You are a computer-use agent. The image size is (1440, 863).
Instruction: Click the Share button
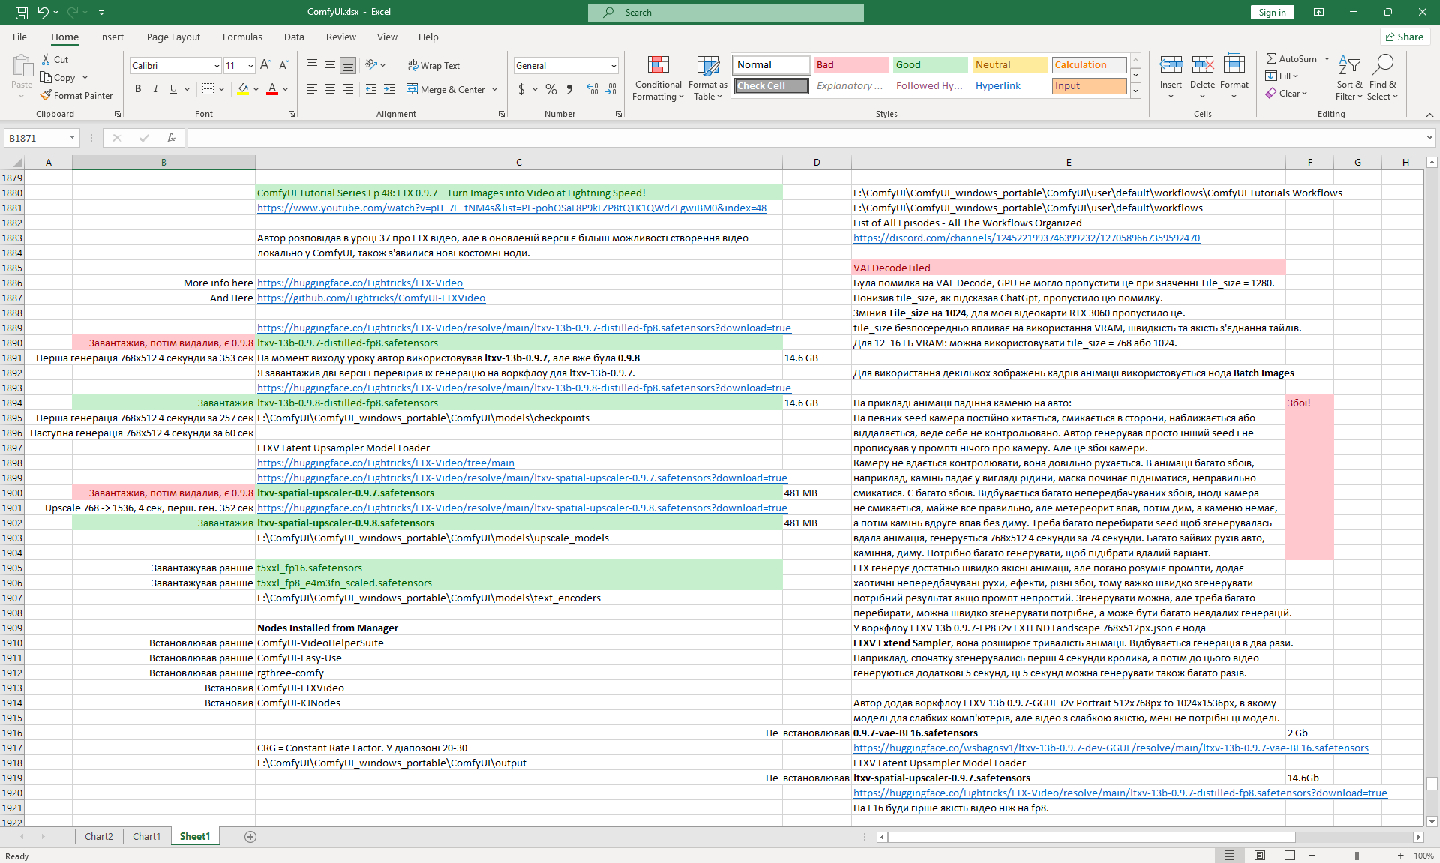[x=1405, y=37]
